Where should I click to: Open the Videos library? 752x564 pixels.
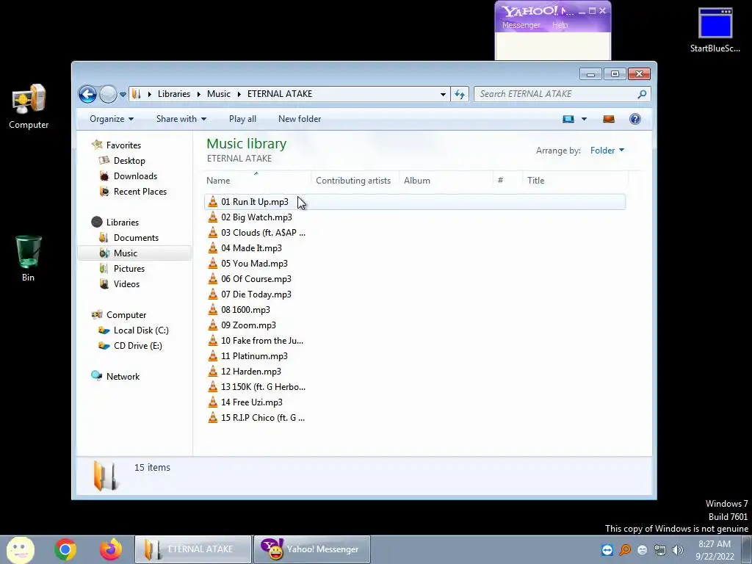click(126, 284)
